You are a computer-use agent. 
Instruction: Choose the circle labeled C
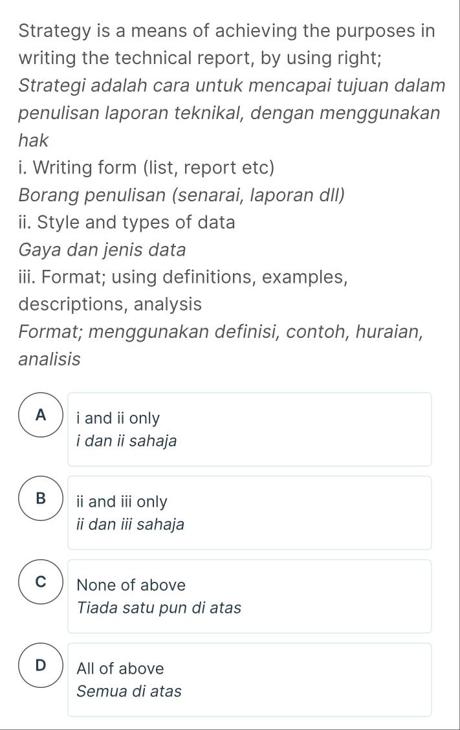point(42,583)
